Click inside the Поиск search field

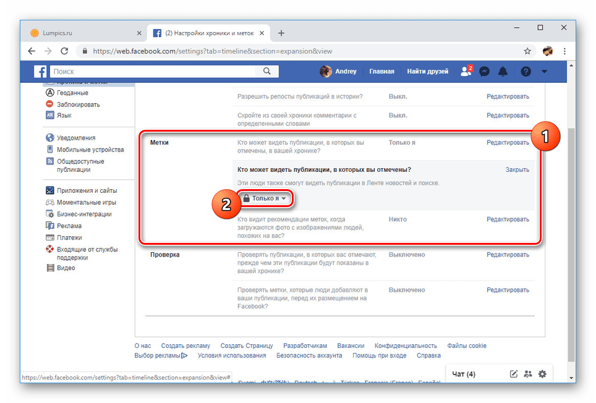point(155,71)
